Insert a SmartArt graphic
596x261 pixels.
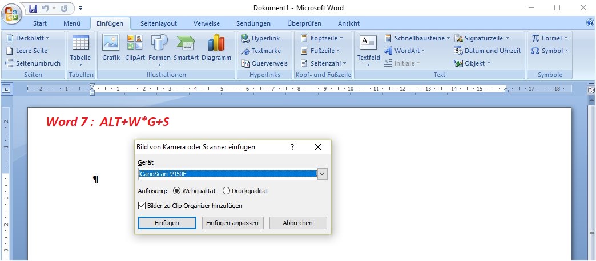pos(186,48)
